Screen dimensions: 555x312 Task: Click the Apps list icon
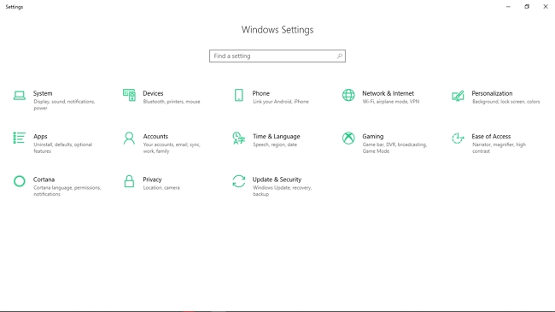click(x=20, y=138)
